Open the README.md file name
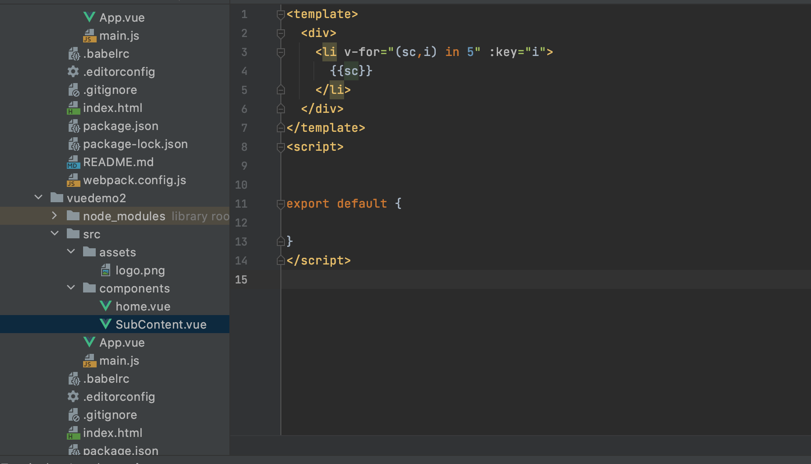Image resolution: width=811 pixels, height=464 pixels. (118, 162)
